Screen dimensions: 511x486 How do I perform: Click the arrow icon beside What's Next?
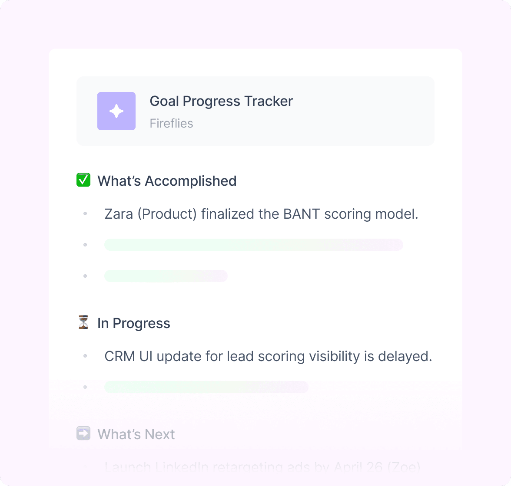coord(83,433)
